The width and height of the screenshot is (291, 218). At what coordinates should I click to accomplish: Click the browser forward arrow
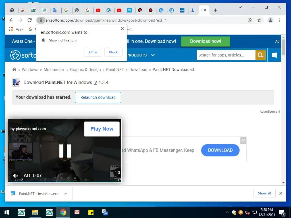click(x=20, y=20)
